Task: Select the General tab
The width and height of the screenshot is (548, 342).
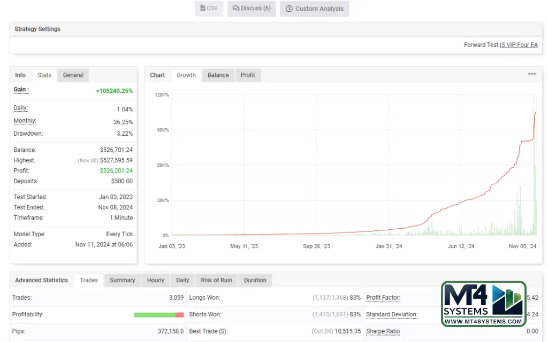Action: tap(73, 75)
